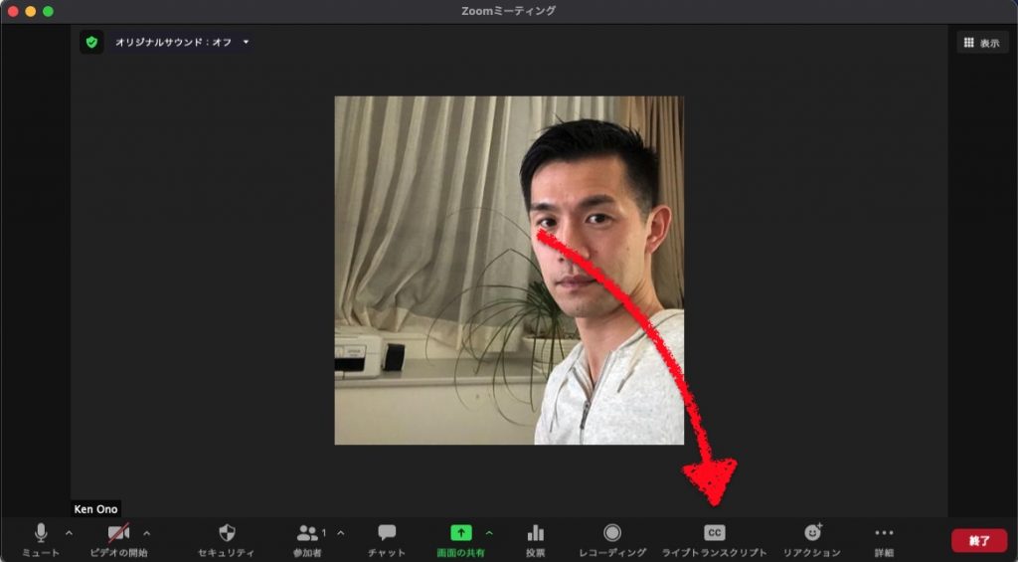This screenshot has height=562, width=1018.
Task: Expand audio options arrow next to Mute
Action: pyautogui.click(x=69, y=533)
